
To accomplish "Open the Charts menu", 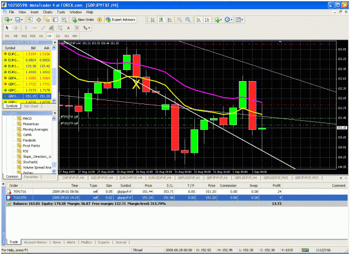I will 48,12.
